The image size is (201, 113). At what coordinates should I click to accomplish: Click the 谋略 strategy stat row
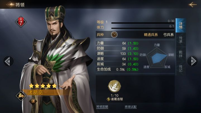[x=118, y=54]
